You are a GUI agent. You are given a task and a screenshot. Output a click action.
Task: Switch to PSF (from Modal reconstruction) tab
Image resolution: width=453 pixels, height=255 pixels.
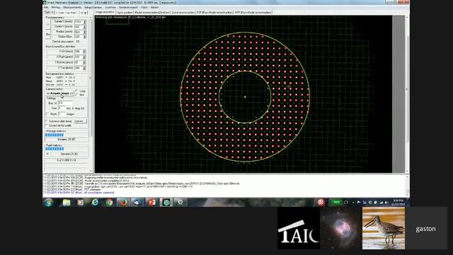(214, 13)
